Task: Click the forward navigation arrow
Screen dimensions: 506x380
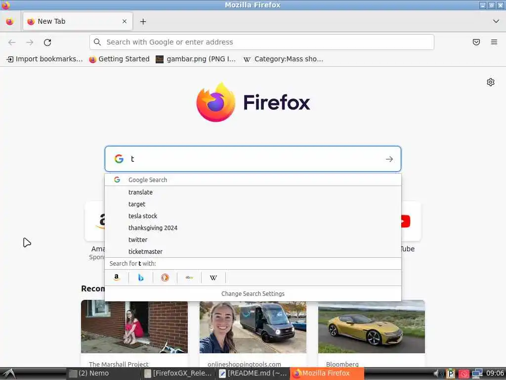Action: [x=30, y=43]
